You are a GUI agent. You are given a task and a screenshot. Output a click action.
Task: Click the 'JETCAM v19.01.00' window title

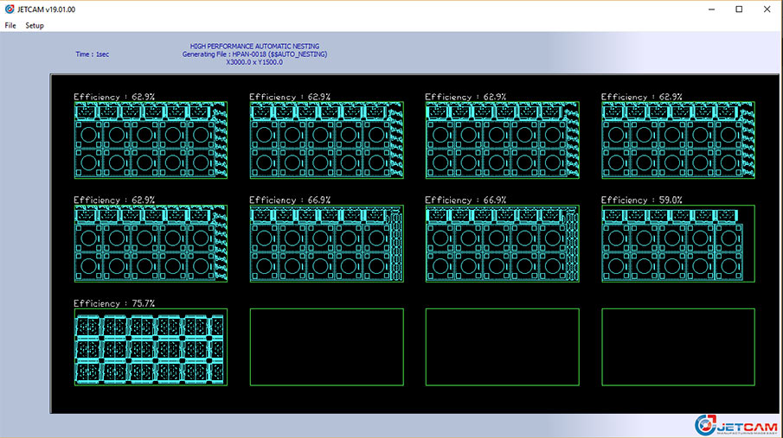46,10
